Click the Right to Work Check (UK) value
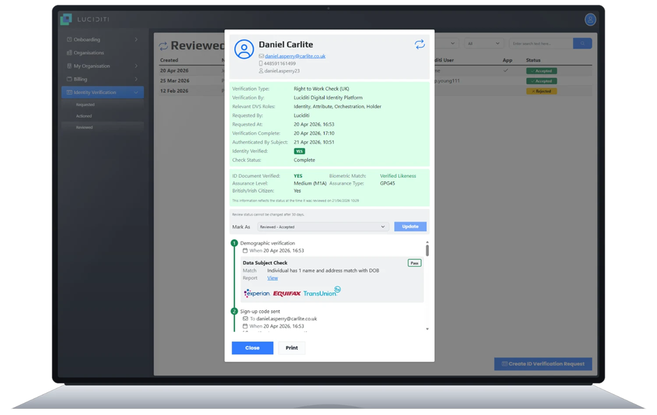 [321, 89]
